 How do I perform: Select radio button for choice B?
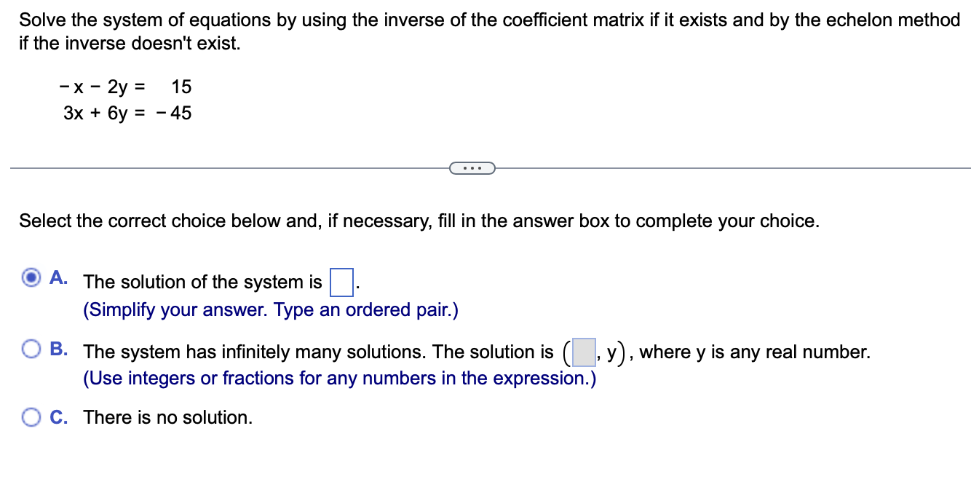point(31,349)
